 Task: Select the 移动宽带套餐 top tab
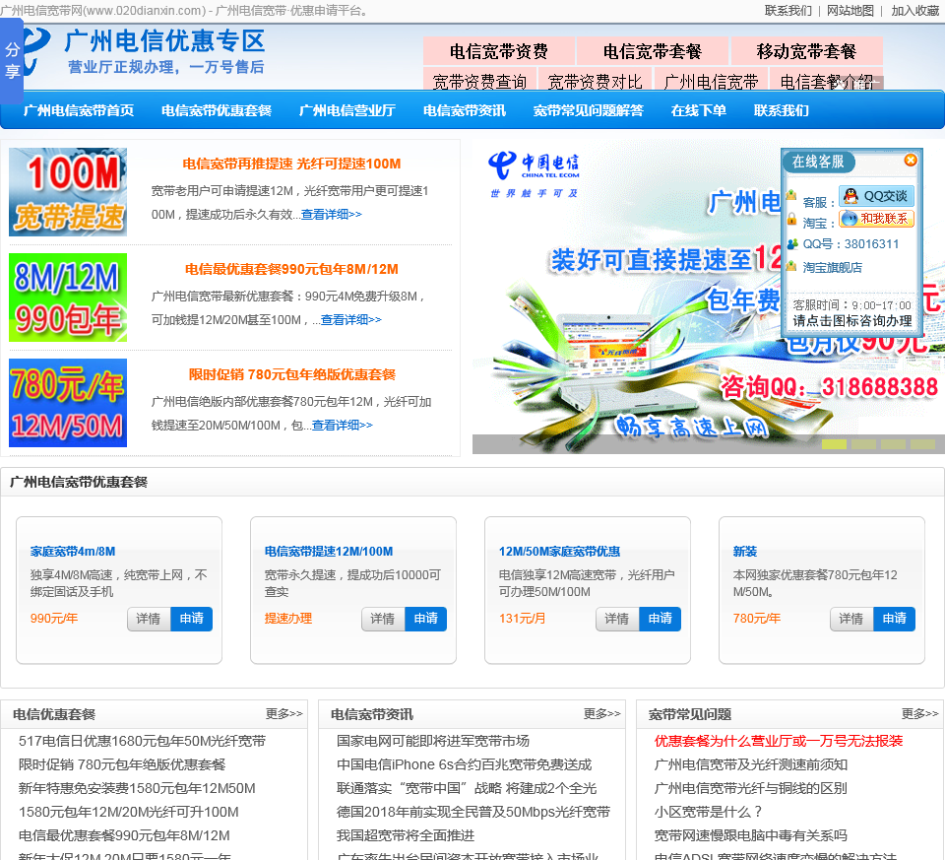point(806,51)
